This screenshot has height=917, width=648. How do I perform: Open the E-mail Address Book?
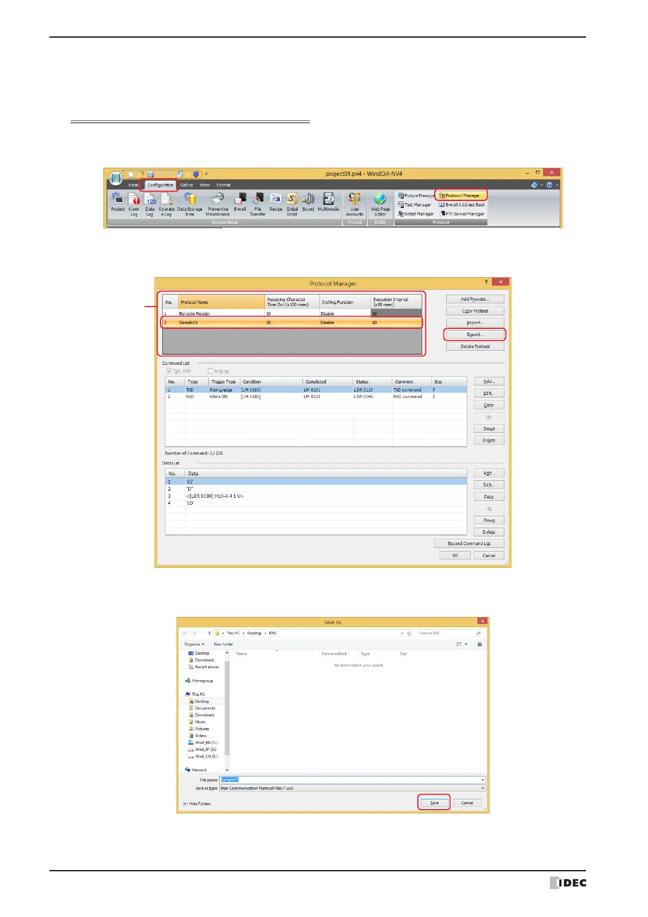pyautogui.click(x=462, y=205)
